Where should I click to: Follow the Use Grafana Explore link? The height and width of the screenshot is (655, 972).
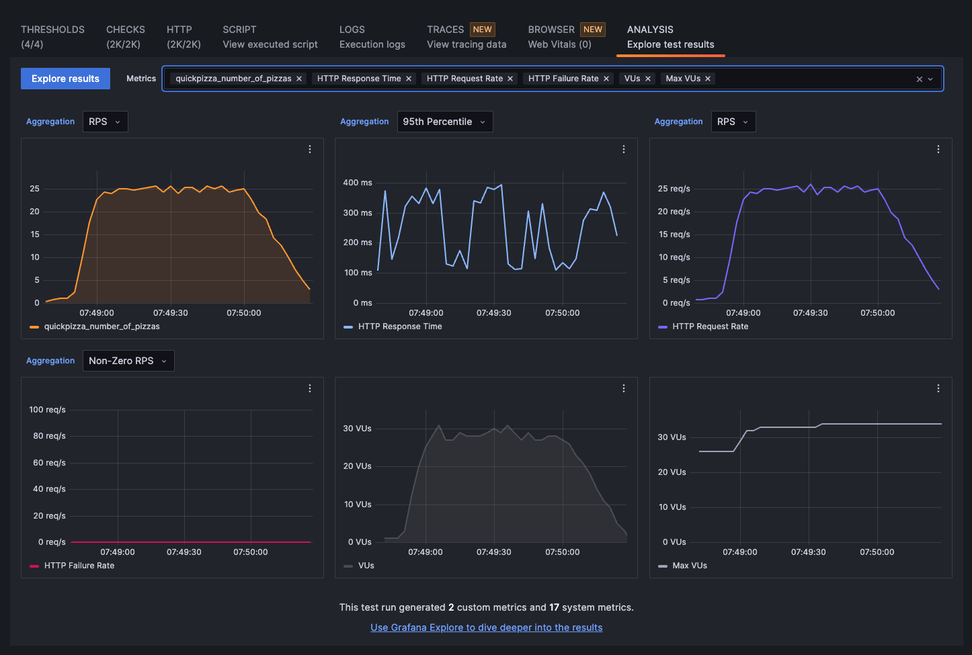click(486, 627)
